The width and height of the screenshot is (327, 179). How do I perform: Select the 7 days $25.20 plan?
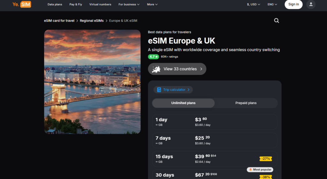215,140
